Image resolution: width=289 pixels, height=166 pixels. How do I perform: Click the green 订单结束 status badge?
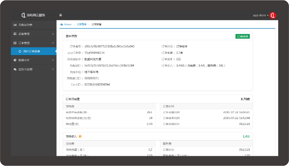(242, 36)
